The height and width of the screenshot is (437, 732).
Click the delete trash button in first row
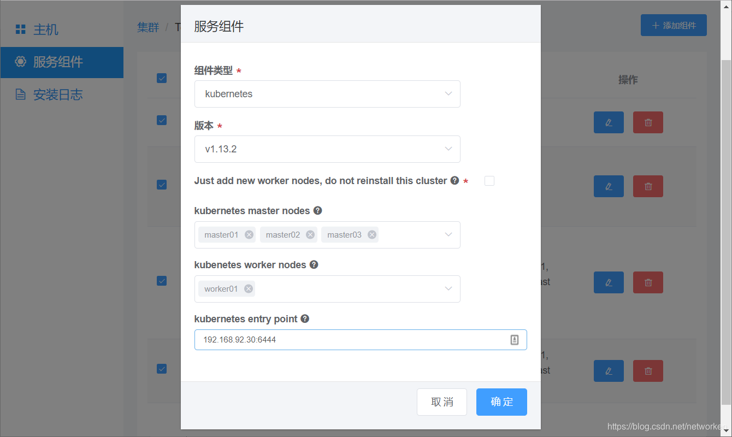648,122
